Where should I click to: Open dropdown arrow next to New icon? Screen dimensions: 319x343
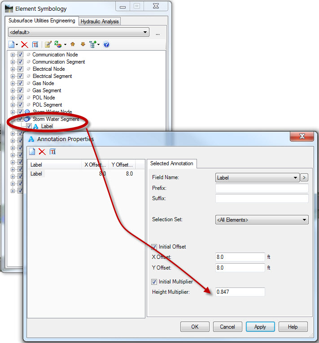click(x=17, y=45)
